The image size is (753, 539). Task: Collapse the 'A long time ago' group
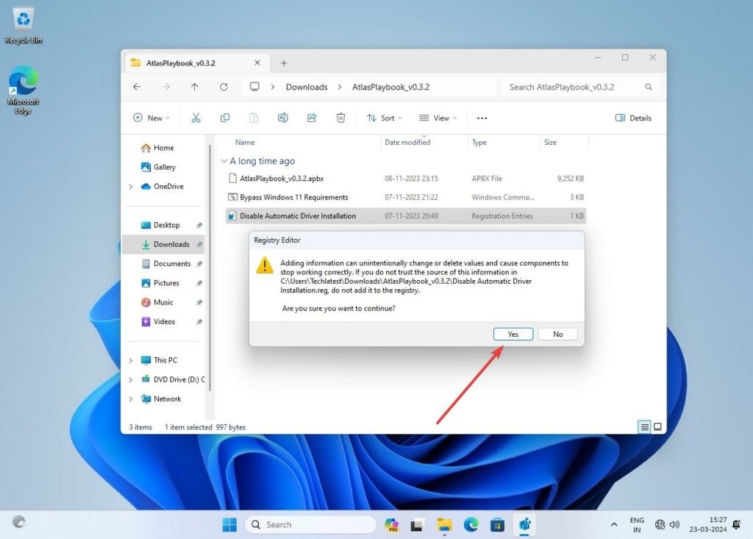point(224,161)
